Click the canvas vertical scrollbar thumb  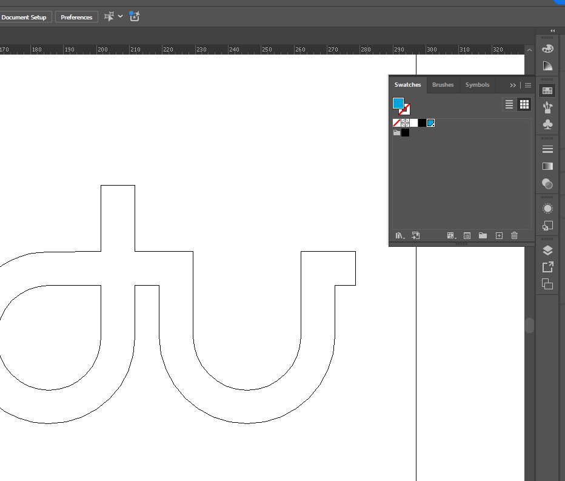[x=529, y=325]
